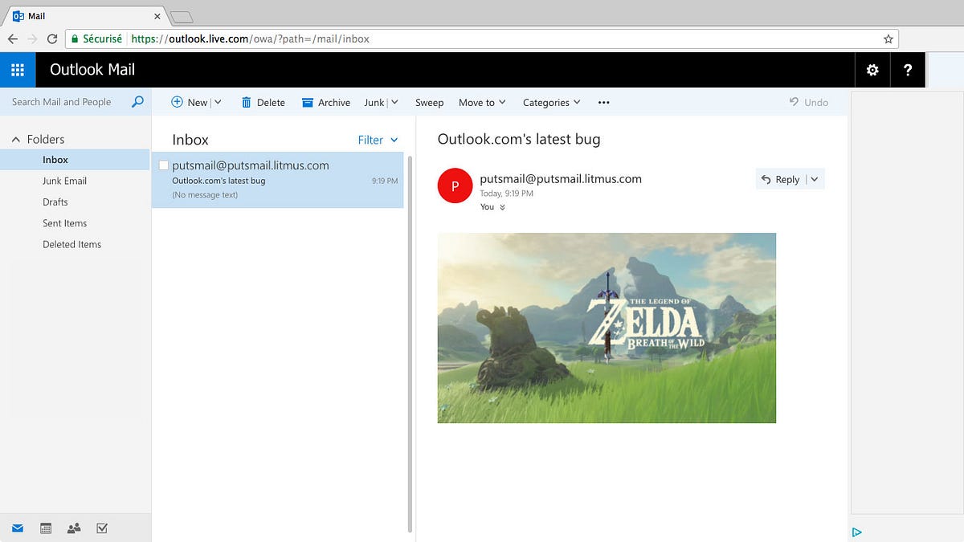Viewport: 964px width, 542px height.
Task: Open the Reply options dropdown arrow
Action: click(815, 180)
